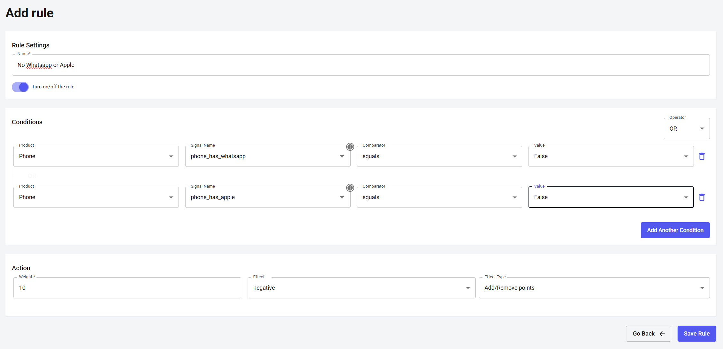723x349 pixels.
Task: Open first condition's Value False dropdown
Action: pos(611,156)
